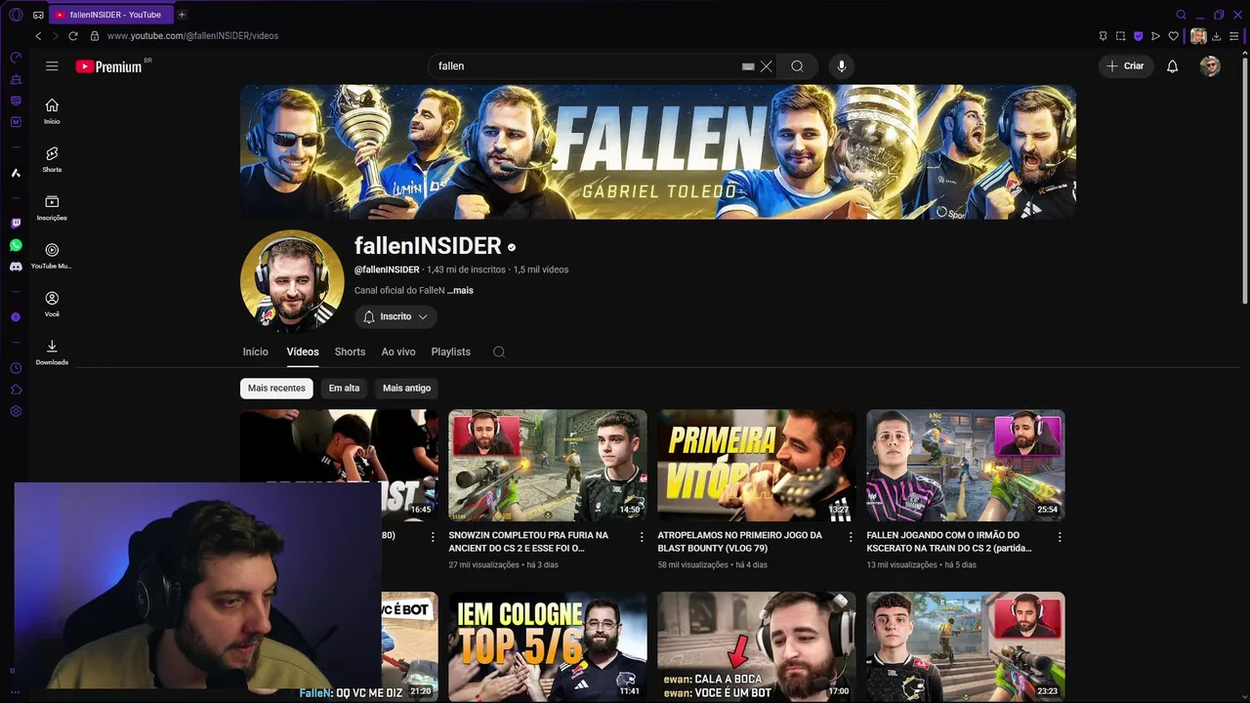Open the YouTube notifications bell

tap(1173, 66)
